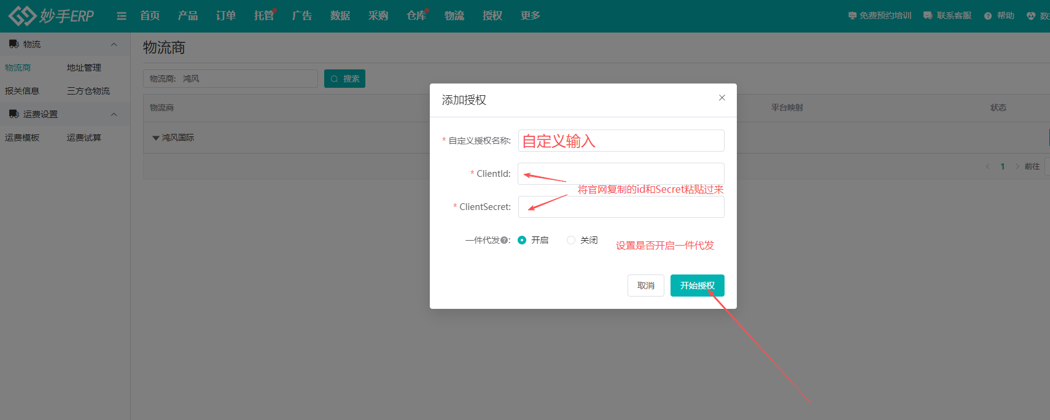Close the 添加授权 dialog
Image resolution: width=1050 pixels, height=420 pixels.
pyautogui.click(x=722, y=98)
